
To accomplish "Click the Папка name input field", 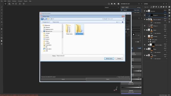I will 90,56.
